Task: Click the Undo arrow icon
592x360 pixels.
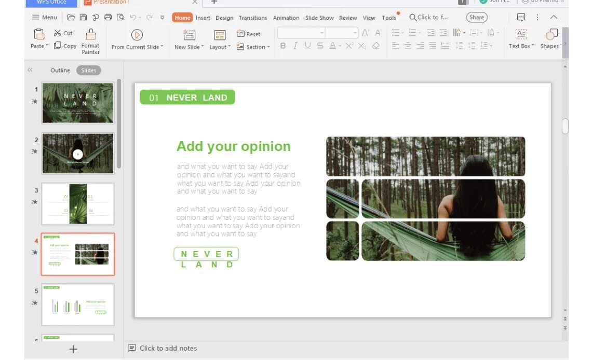Action: (x=133, y=17)
